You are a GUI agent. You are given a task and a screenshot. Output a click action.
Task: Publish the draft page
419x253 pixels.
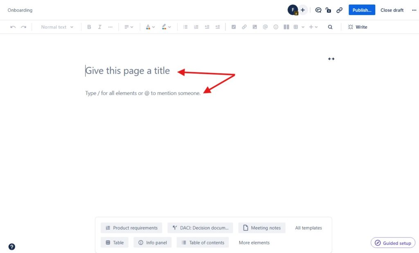click(x=361, y=10)
